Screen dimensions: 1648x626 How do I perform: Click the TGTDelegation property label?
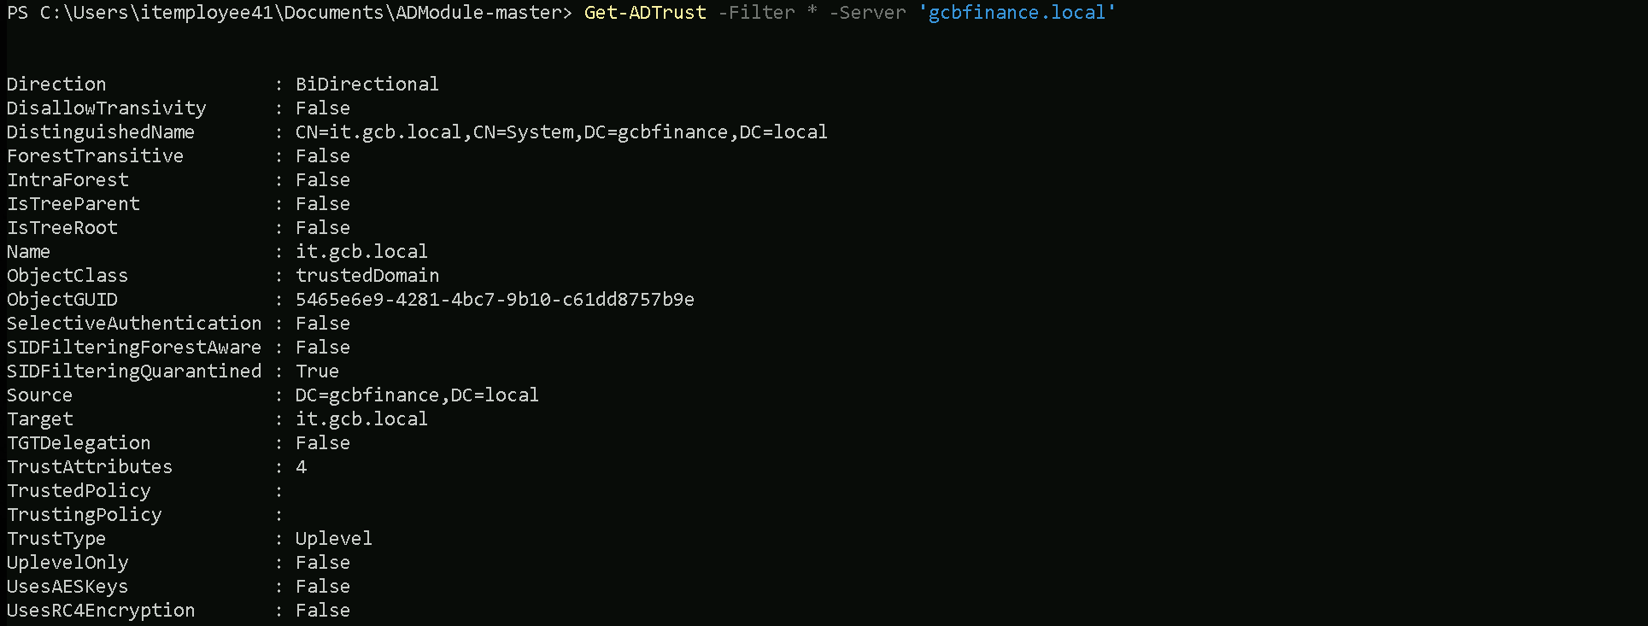point(79,443)
